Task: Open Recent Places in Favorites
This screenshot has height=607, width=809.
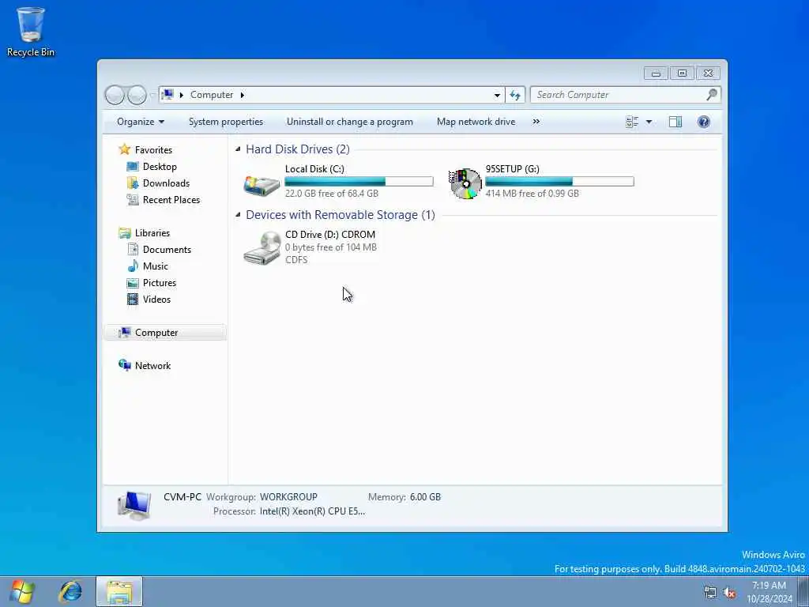Action: click(x=171, y=200)
